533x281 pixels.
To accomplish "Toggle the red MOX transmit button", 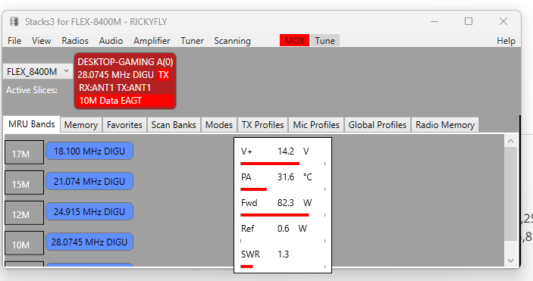I will click(294, 40).
